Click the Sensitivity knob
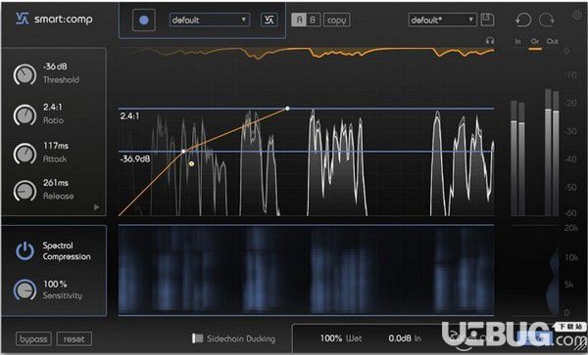 [24, 289]
